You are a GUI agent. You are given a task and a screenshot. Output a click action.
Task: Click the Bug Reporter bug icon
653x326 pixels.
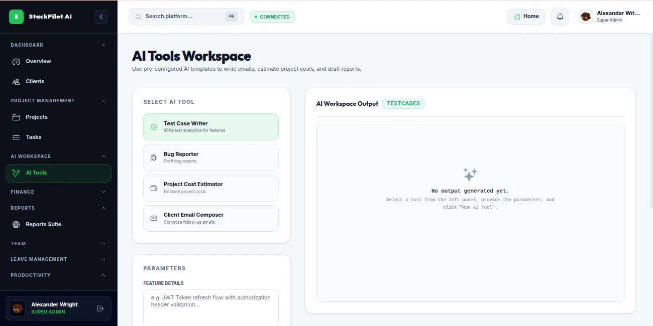pos(154,157)
